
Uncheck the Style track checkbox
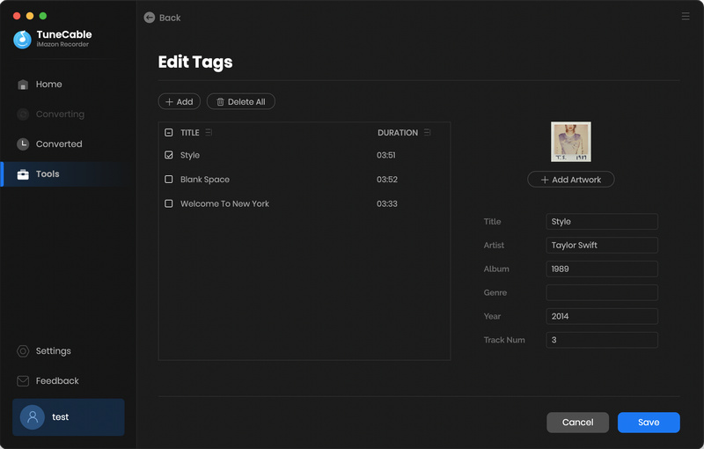169,155
